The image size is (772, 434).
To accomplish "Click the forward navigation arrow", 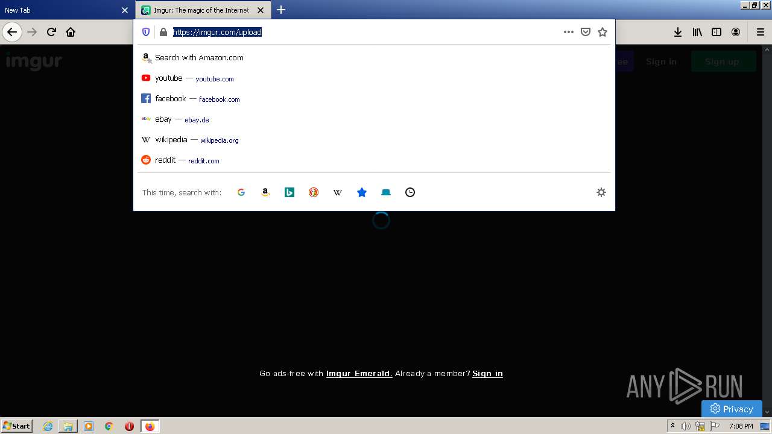I will tap(33, 32).
